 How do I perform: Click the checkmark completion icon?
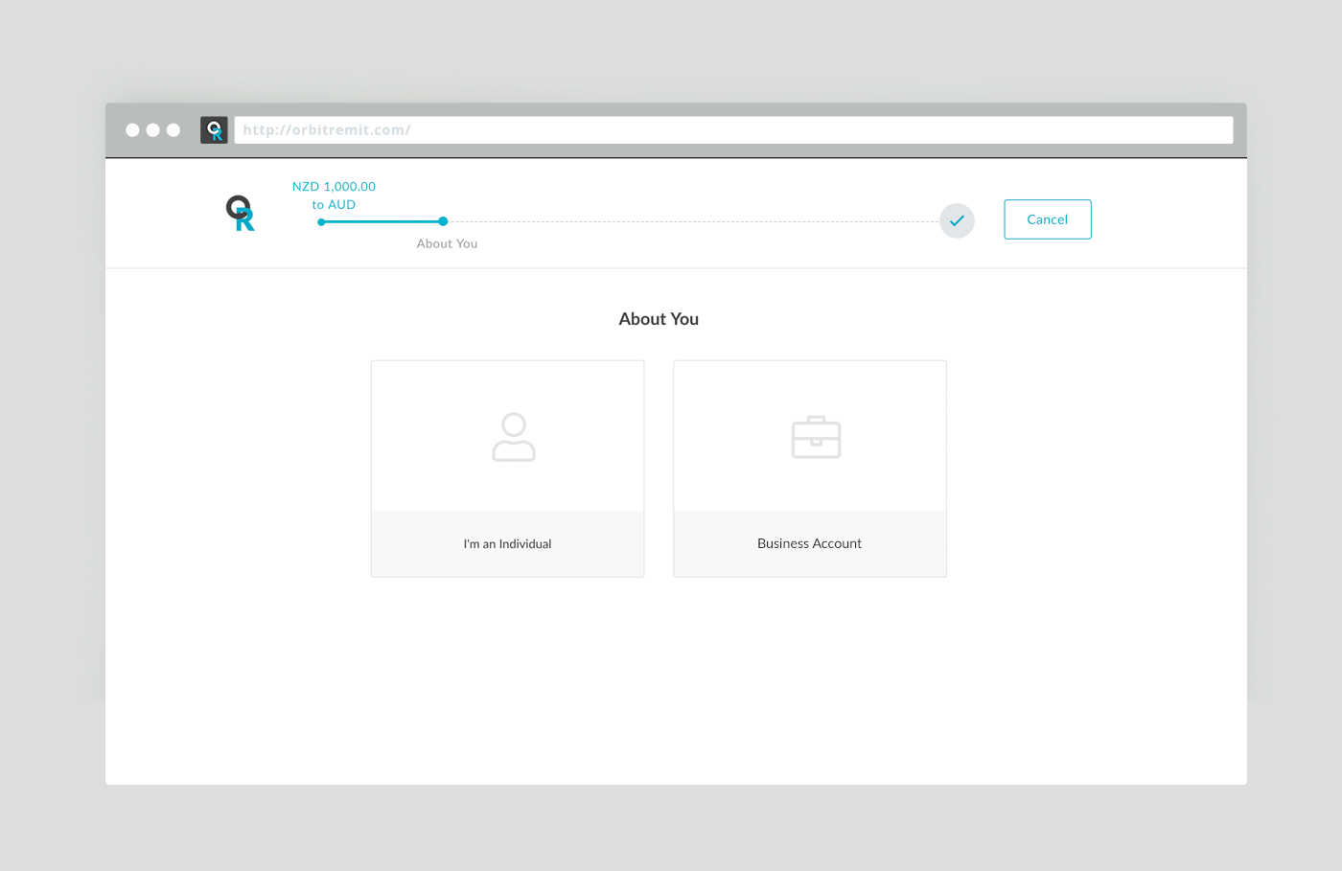(956, 220)
